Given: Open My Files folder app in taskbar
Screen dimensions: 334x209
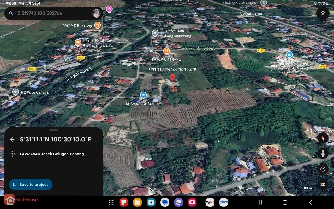Looking at the screenshot, I should pyautogui.click(x=137, y=202).
